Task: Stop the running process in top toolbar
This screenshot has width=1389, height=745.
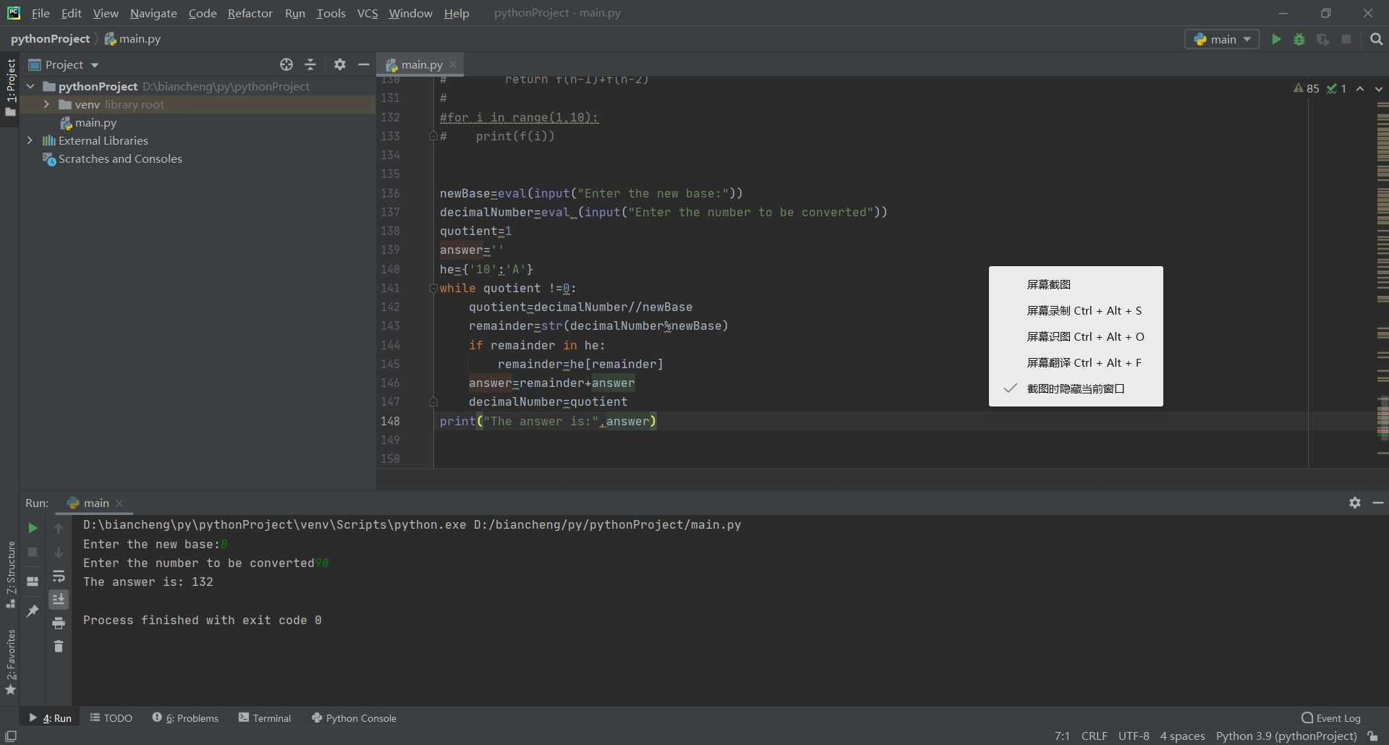Action: [1346, 39]
